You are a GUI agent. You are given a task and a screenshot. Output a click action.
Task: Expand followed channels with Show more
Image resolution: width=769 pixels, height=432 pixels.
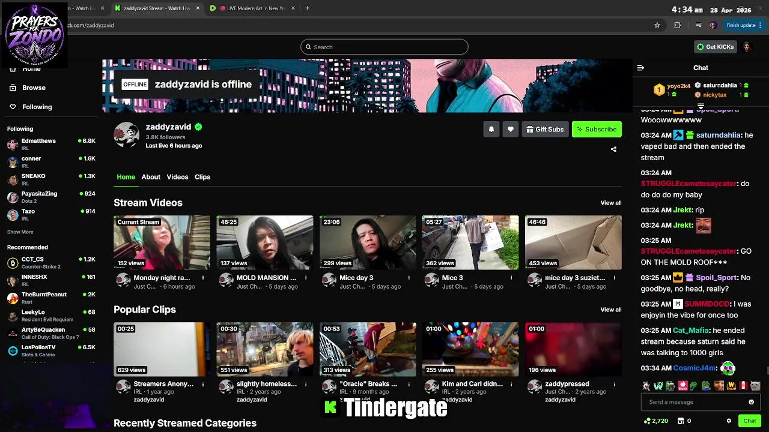tap(20, 232)
